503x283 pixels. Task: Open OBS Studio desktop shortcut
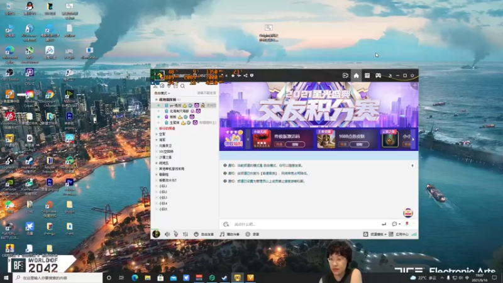coord(9,75)
